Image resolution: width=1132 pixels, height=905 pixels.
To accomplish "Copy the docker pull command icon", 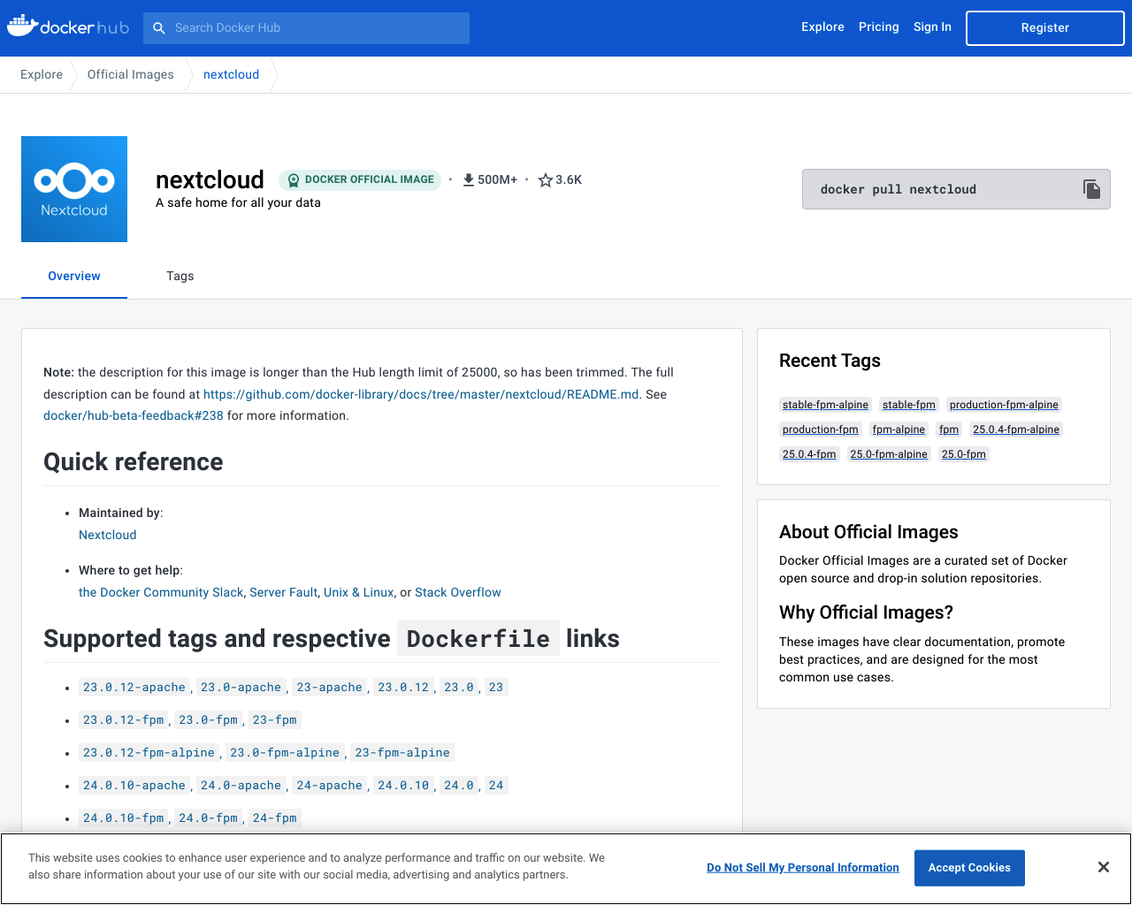I will (x=1091, y=189).
